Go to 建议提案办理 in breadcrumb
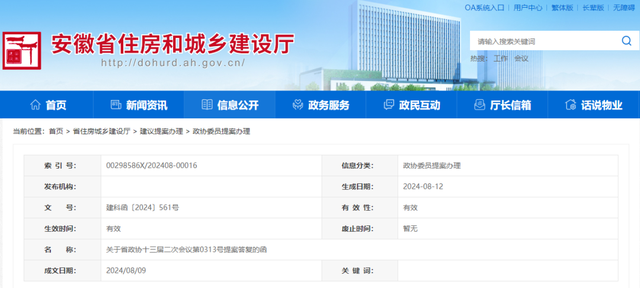640x288 pixels. pos(161,131)
